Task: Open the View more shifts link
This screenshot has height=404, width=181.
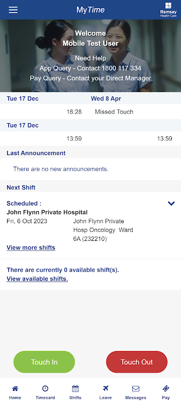Action: [x=31, y=247]
